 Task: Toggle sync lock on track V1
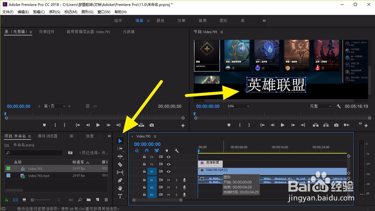point(161,171)
